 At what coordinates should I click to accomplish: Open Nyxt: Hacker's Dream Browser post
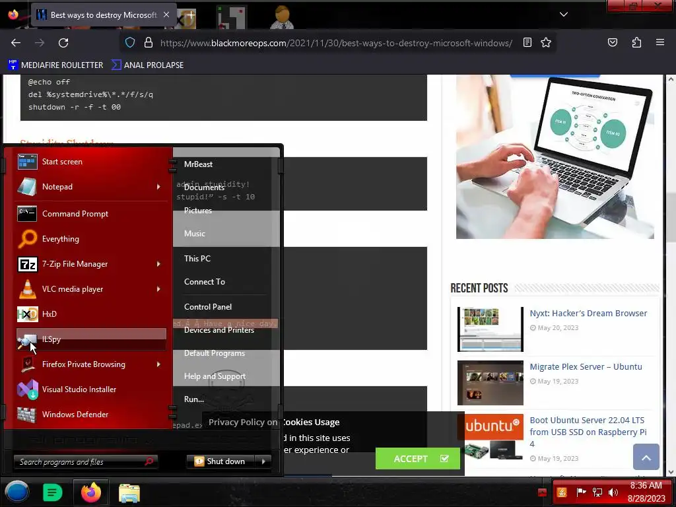point(588,314)
